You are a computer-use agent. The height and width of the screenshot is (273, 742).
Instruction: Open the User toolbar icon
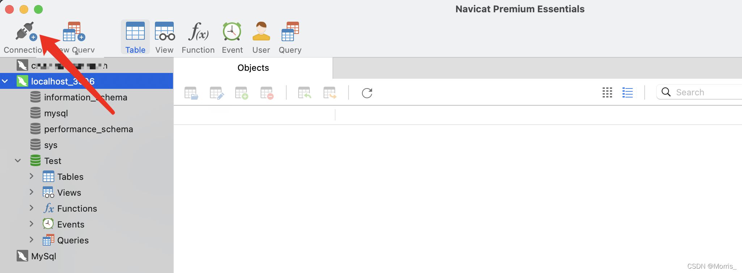tap(261, 32)
